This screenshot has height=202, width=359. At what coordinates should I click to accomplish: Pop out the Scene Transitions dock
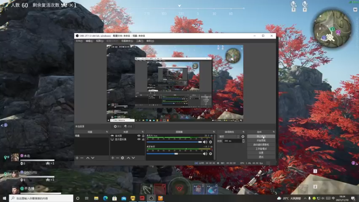click(243, 132)
